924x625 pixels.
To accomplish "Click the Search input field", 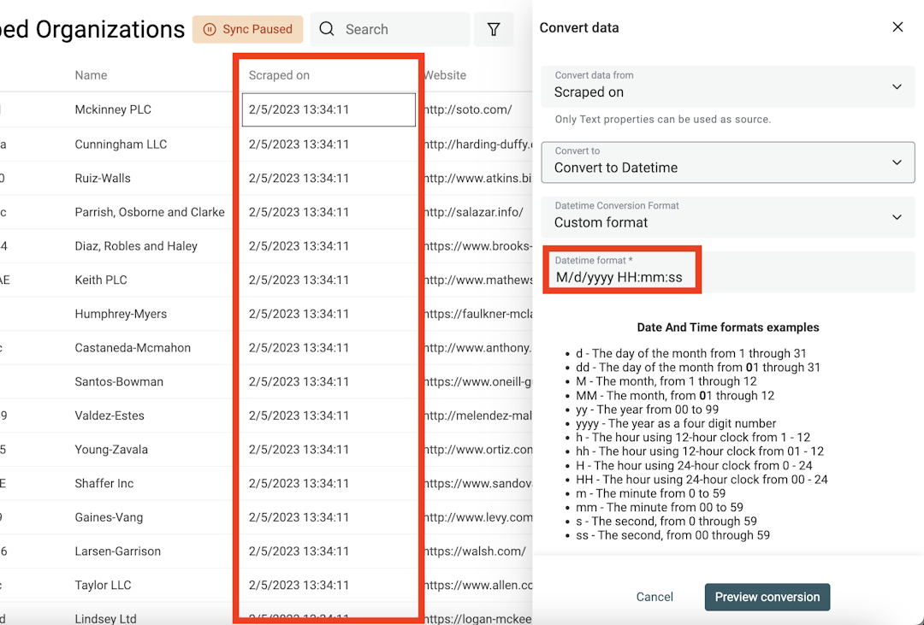I will [x=394, y=28].
